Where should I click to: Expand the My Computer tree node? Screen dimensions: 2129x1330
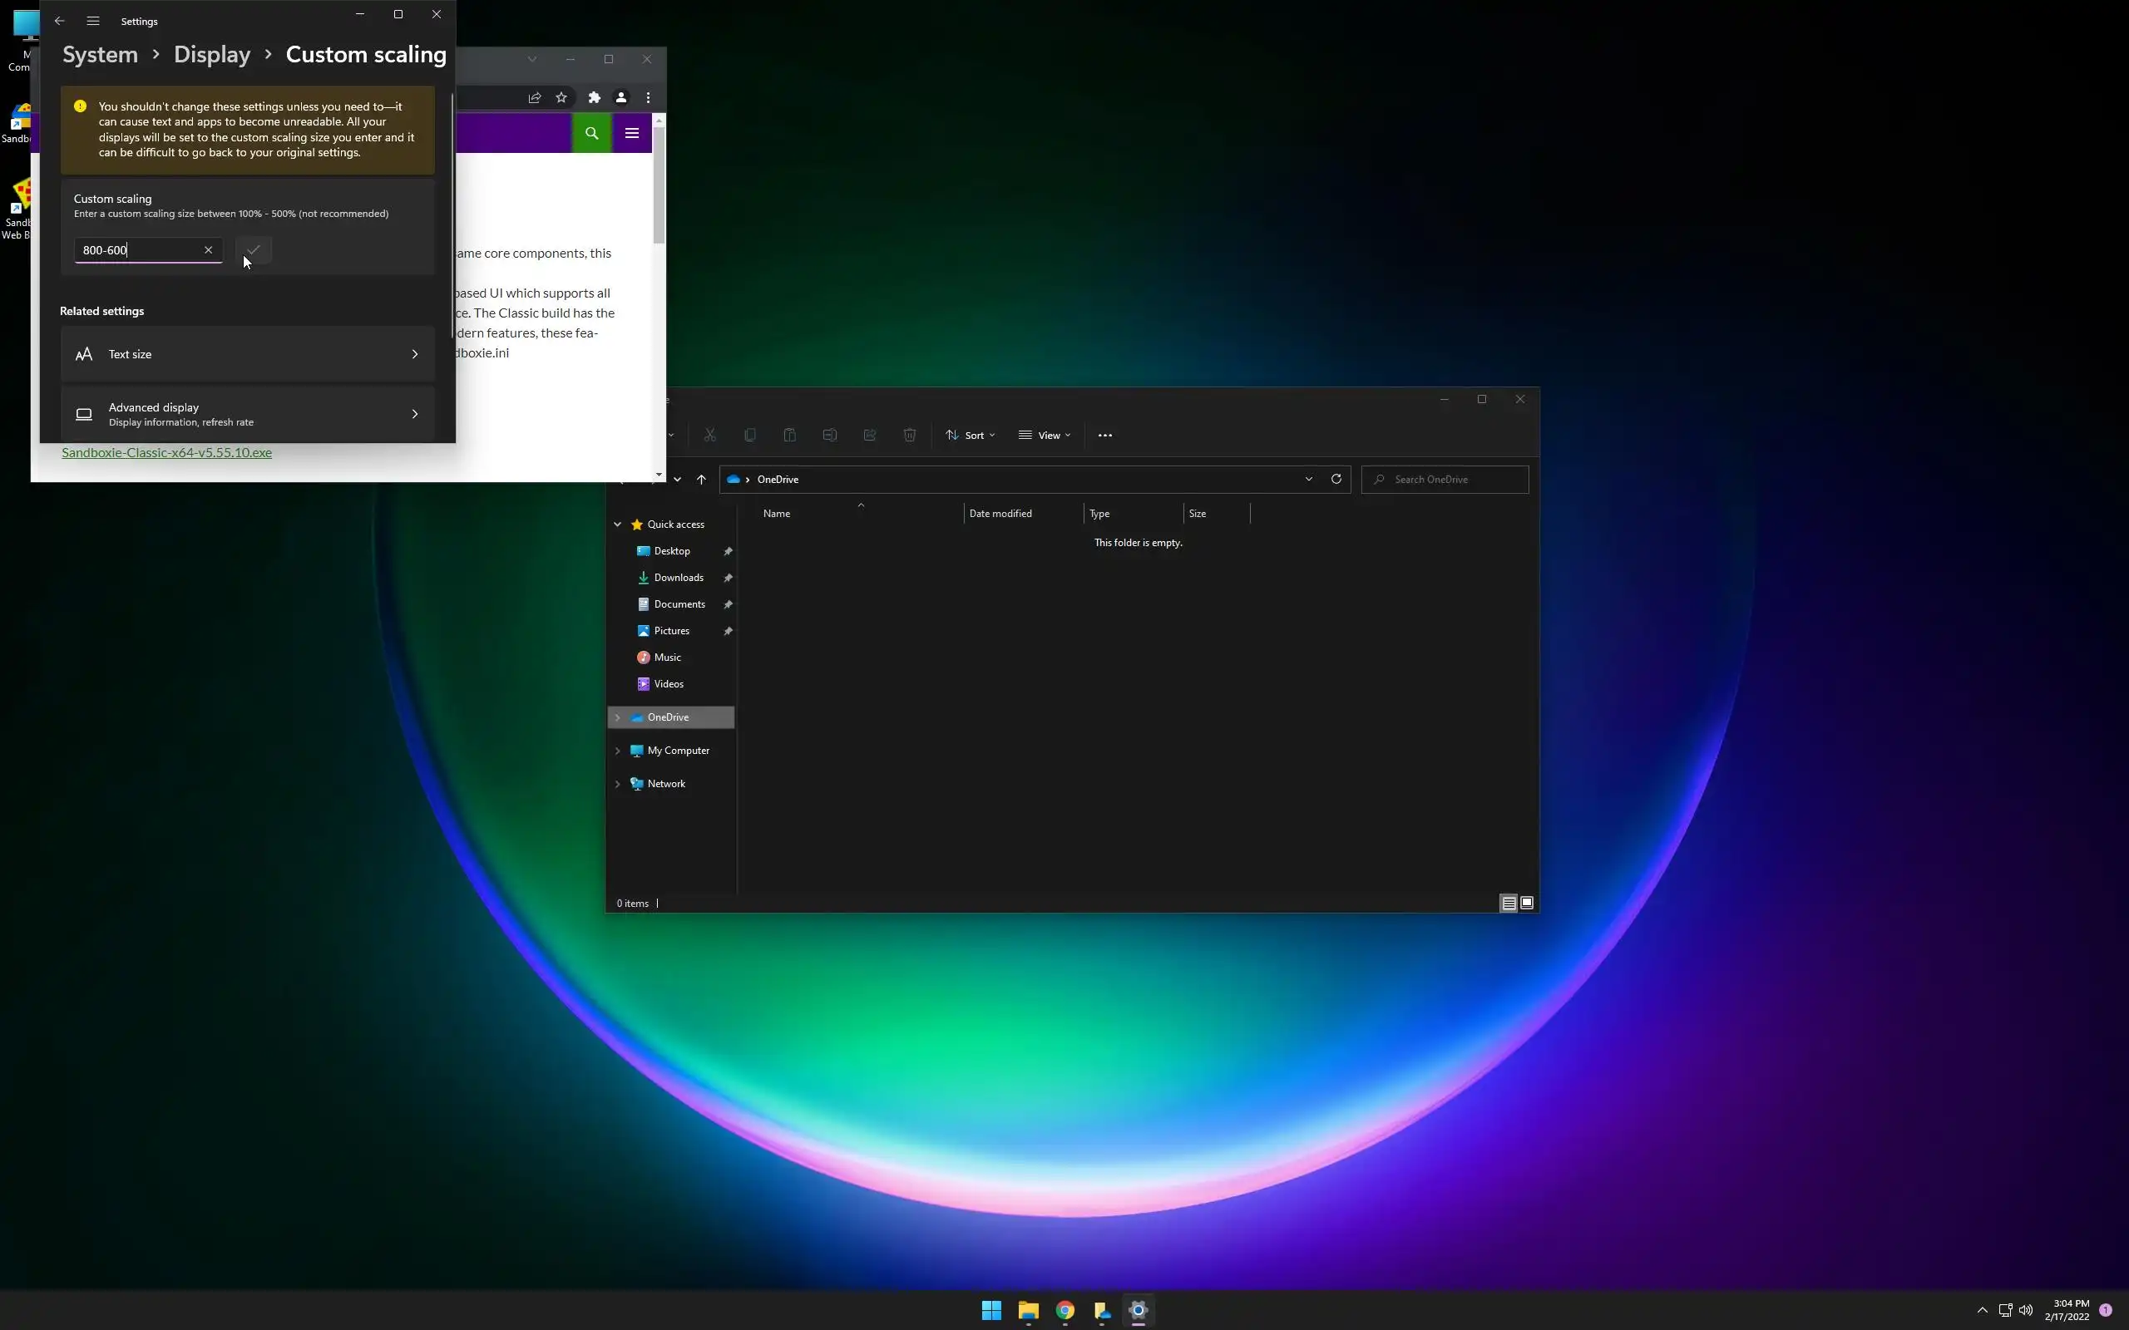pos(618,751)
